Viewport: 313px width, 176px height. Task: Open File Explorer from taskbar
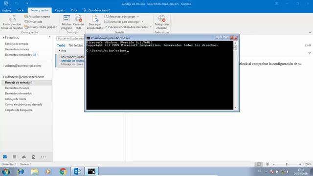point(35,172)
